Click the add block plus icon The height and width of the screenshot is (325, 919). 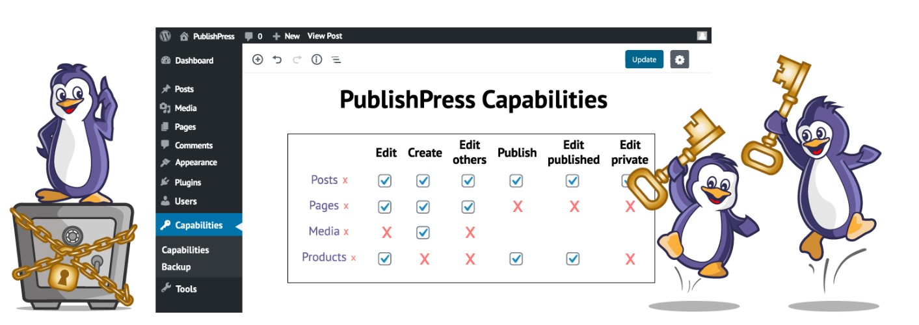point(258,60)
